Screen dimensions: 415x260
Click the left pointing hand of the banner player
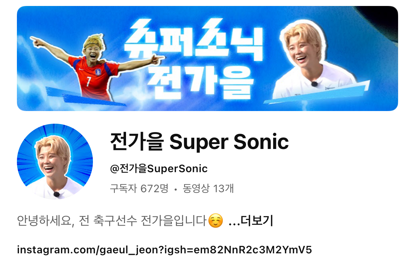point(37,41)
